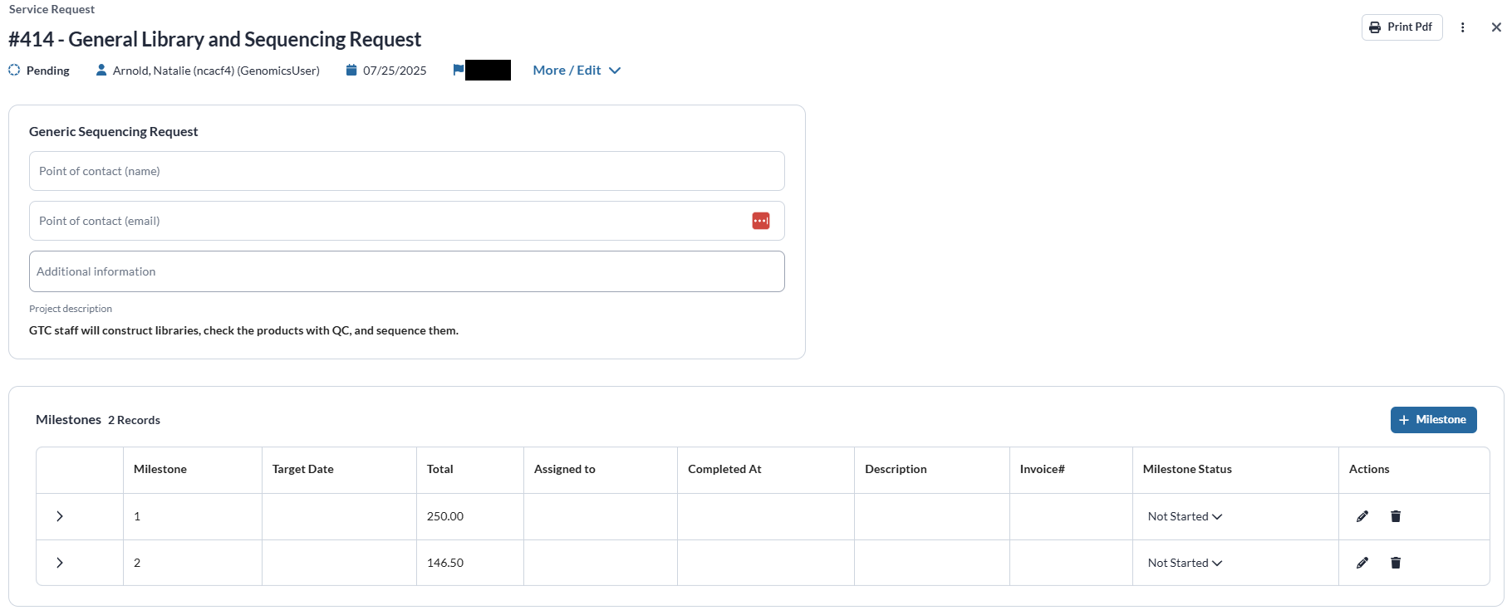Click the blue flag icon in header
This screenshot has width=1512, height=615.
pos(458,71)
